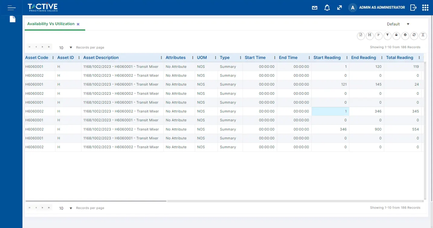Click the notifications bell icon
Viewport: 433px width, 228px height.
tap(327, 8)
